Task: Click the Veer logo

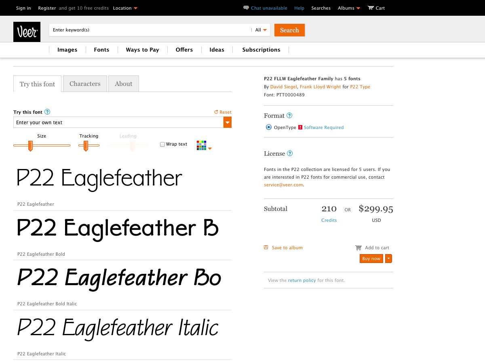Action: click(x=27, y=32)
